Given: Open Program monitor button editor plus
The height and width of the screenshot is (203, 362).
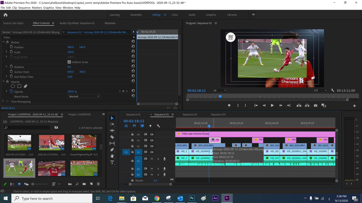Looking at the screenshot, I should [354, 106].
